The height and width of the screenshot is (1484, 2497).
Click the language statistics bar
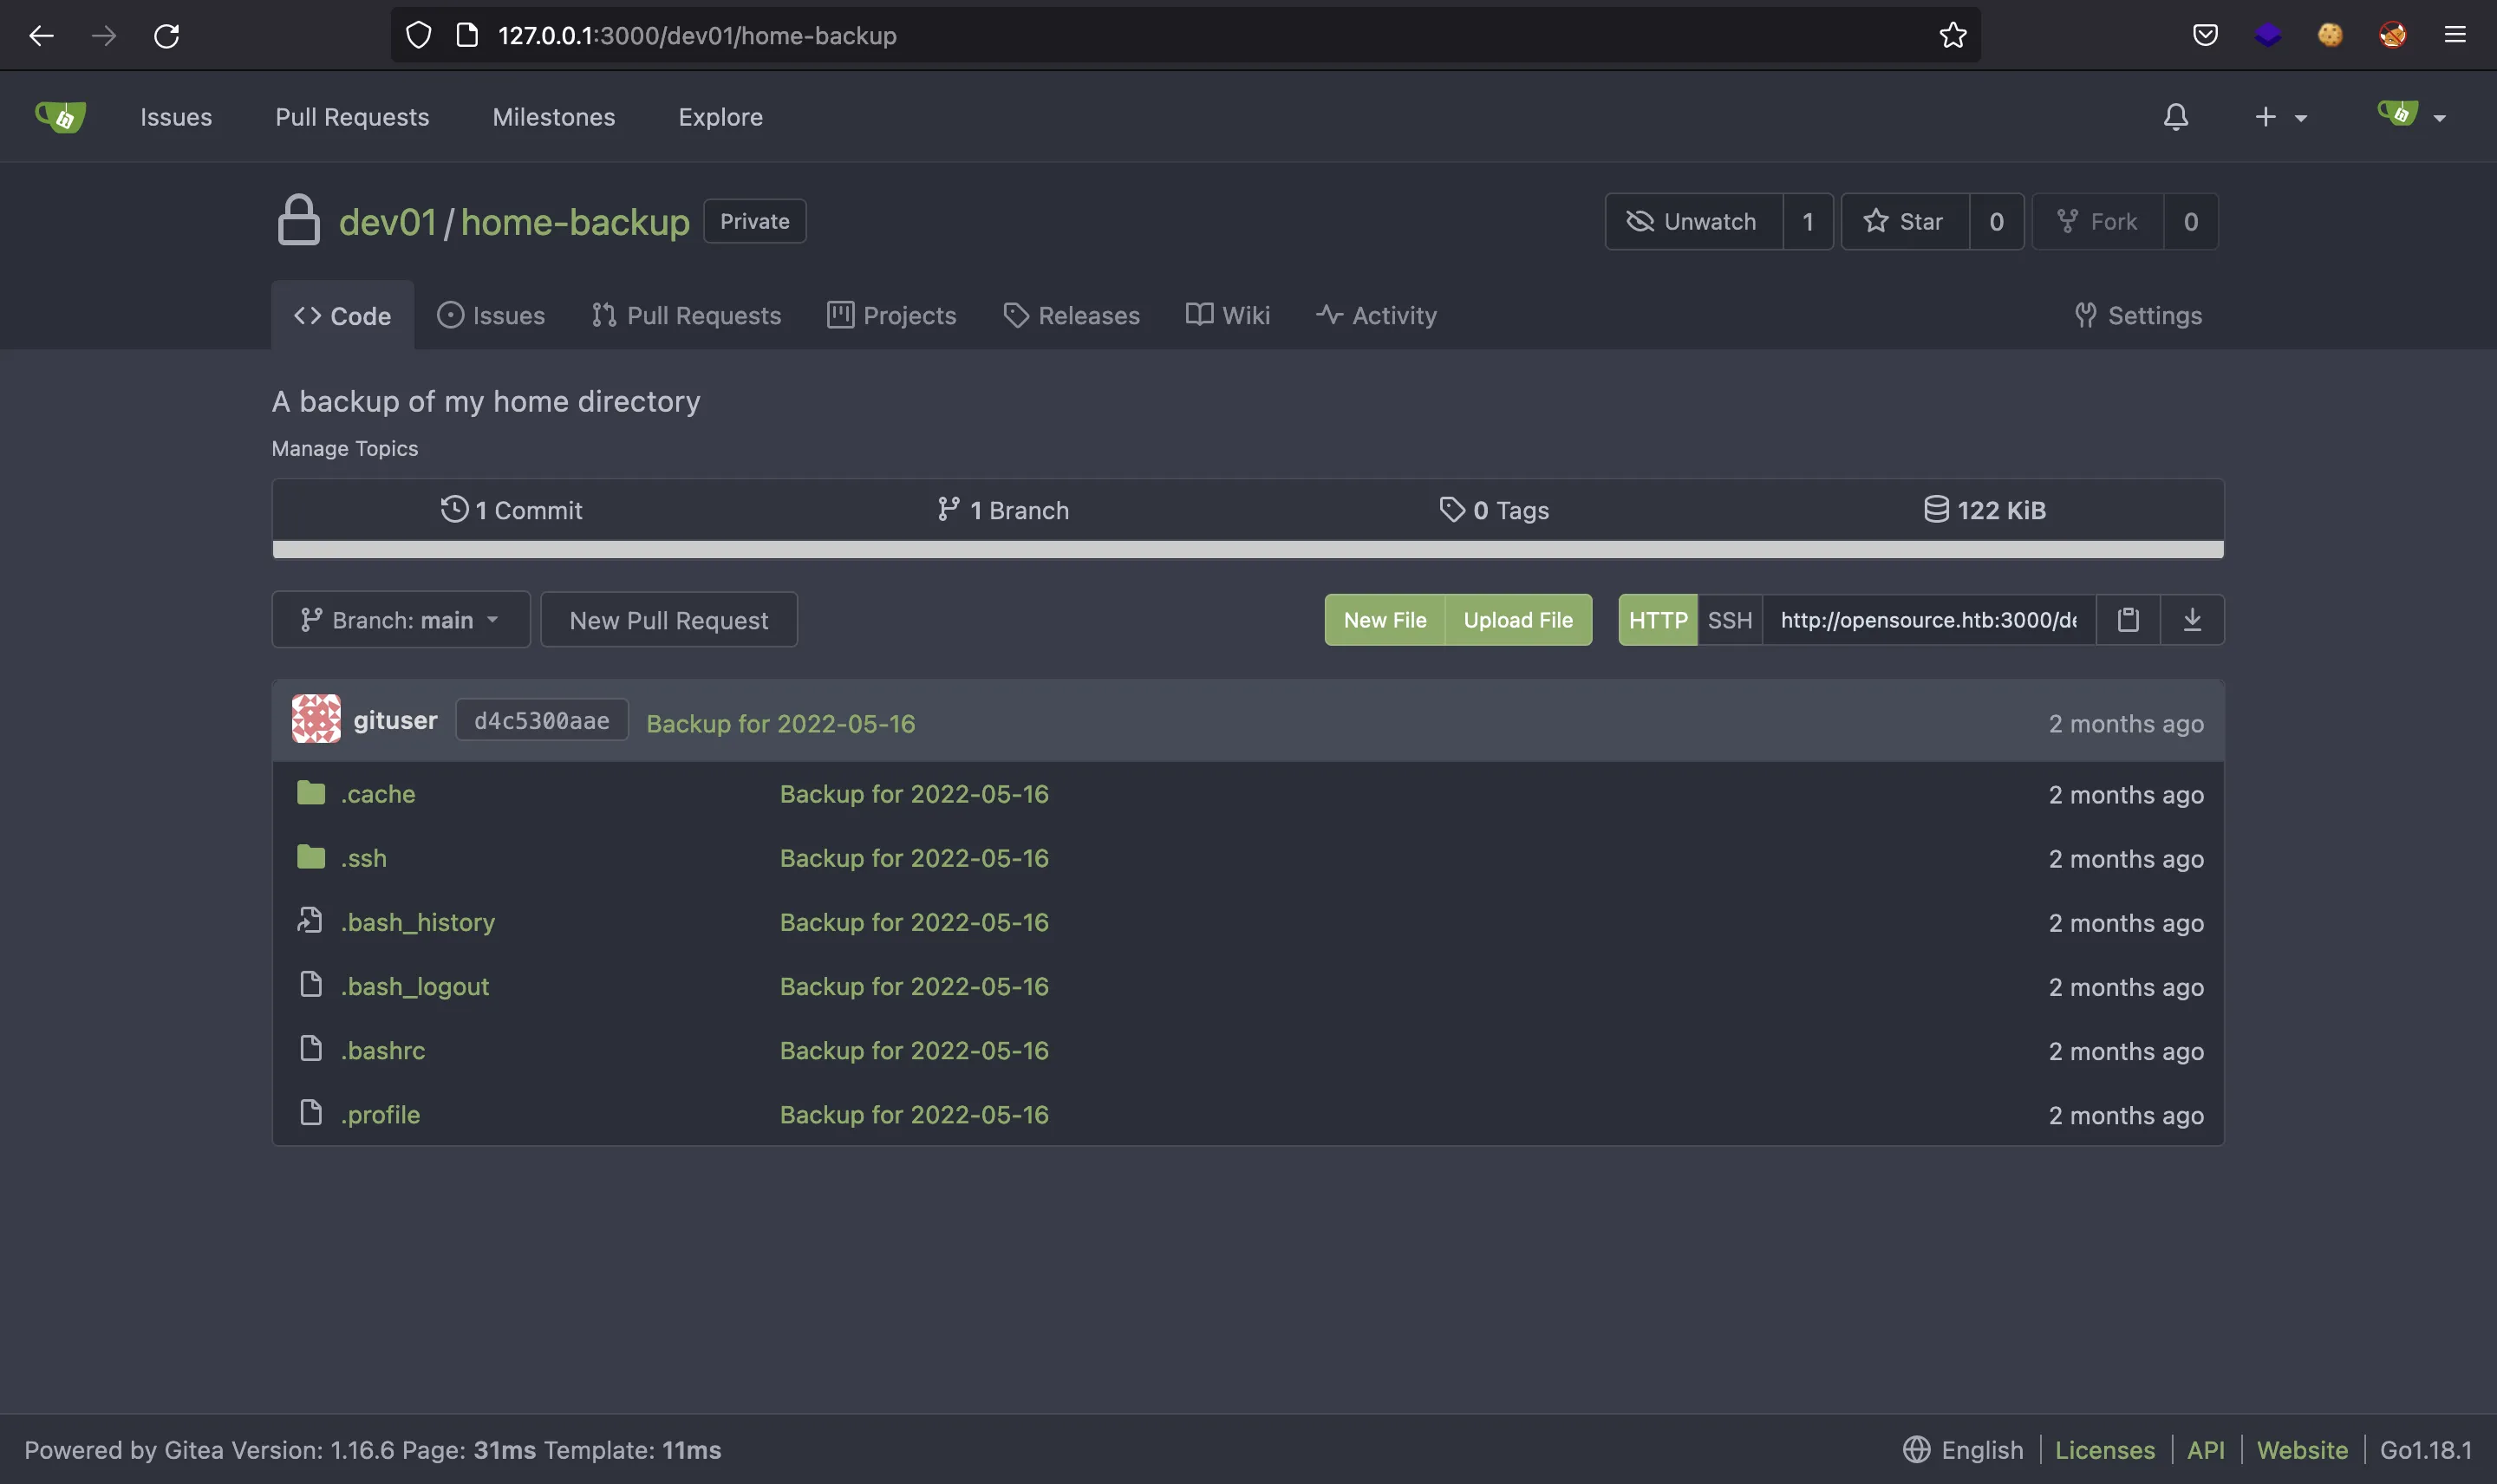[x=1248, y=549]
